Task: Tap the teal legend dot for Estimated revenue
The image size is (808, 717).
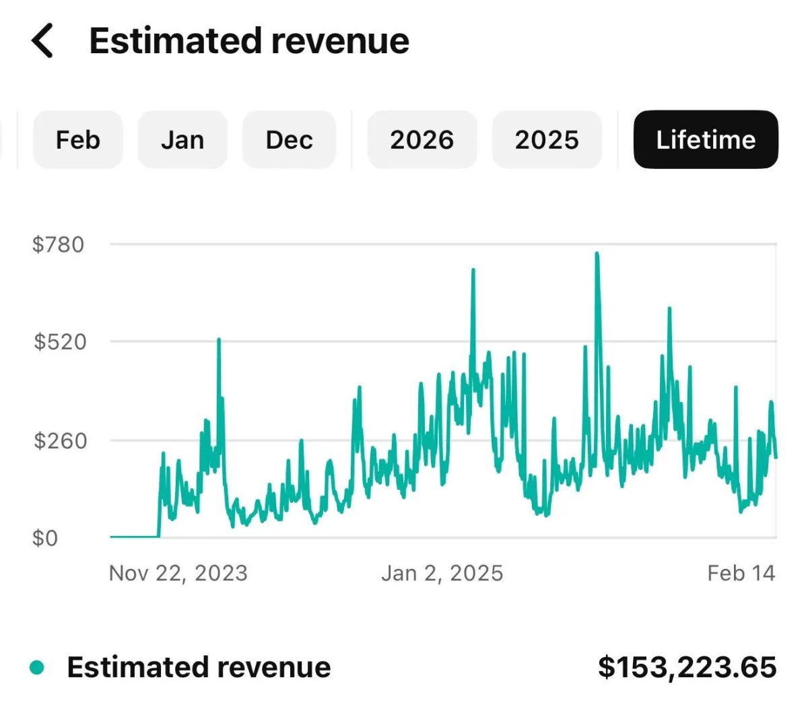Action: tap(37, 668)
